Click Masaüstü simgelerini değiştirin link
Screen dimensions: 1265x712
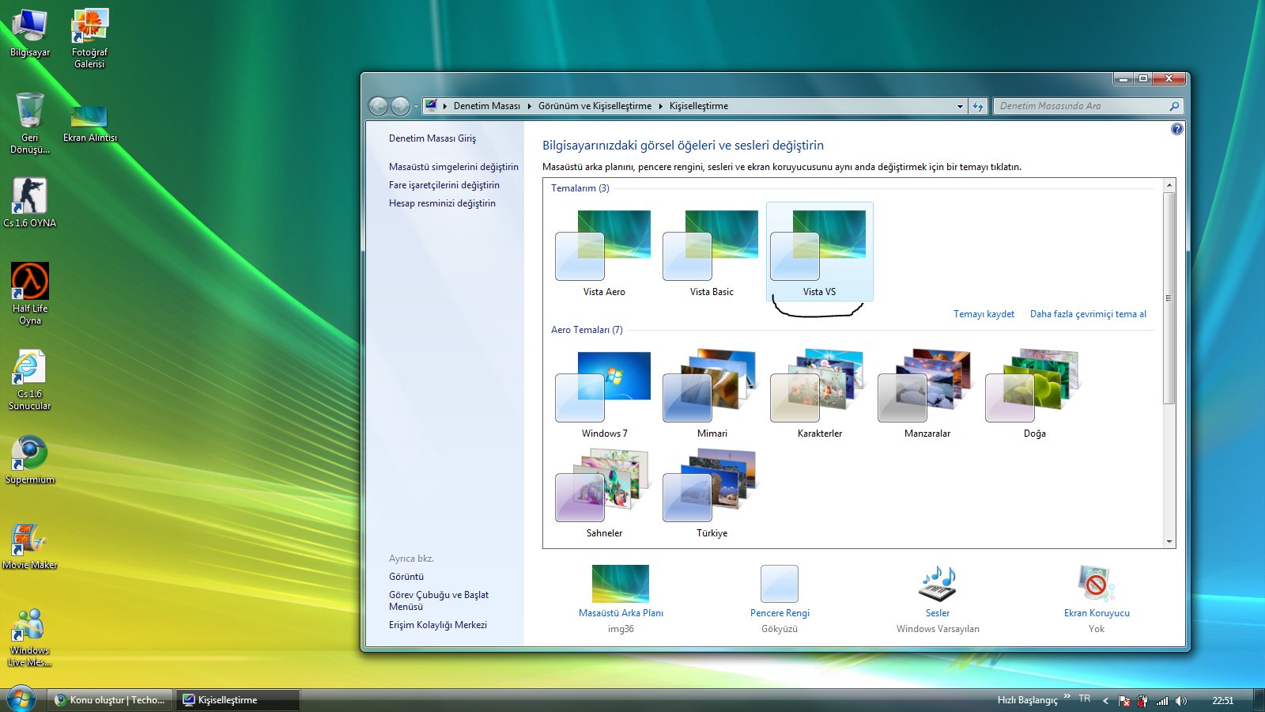click(454, 167)
